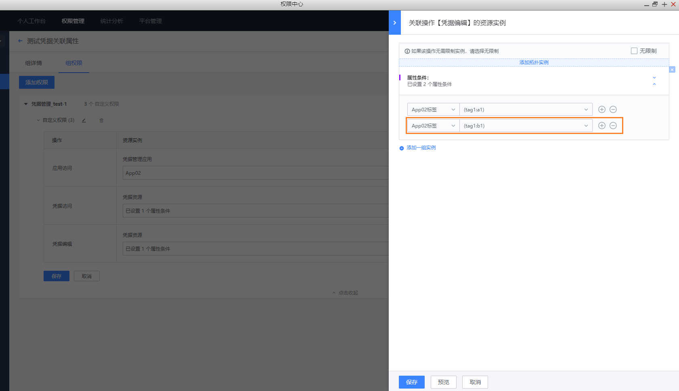Switch to the 组详情 tab

coord(34,63)
